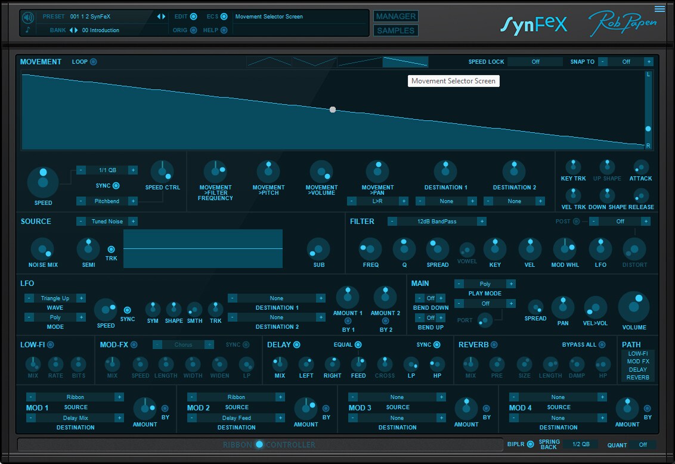Toggle the movement speed SYNC switch
This screenshot has height=464, width=675.
[x=116, y=186]
